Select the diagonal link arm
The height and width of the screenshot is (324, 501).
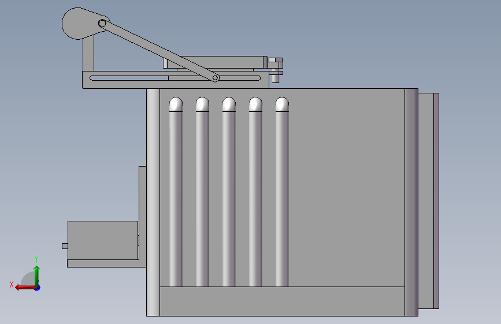[x=159, y=51]
